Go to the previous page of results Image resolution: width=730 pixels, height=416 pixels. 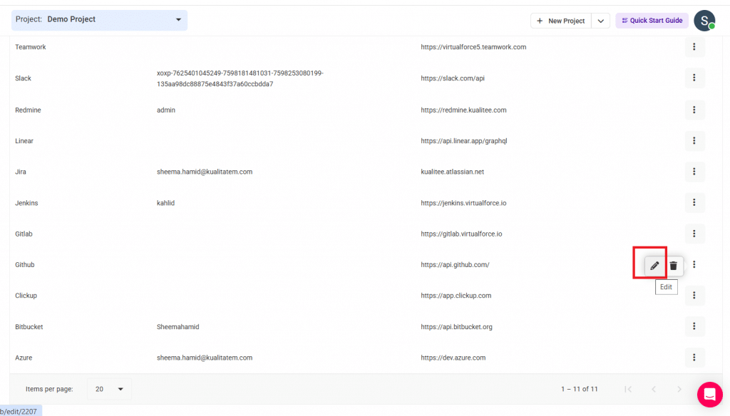click(654, 389)
